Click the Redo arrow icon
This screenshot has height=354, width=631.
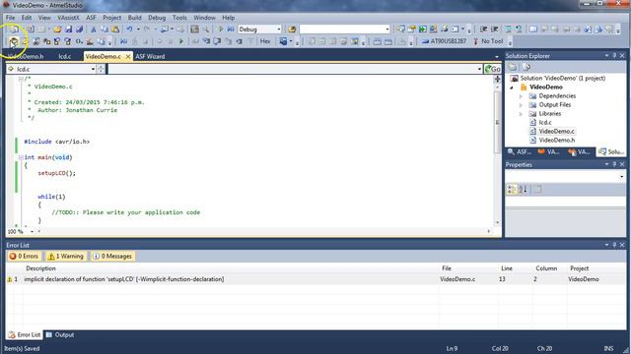click(x=147, y=29)
